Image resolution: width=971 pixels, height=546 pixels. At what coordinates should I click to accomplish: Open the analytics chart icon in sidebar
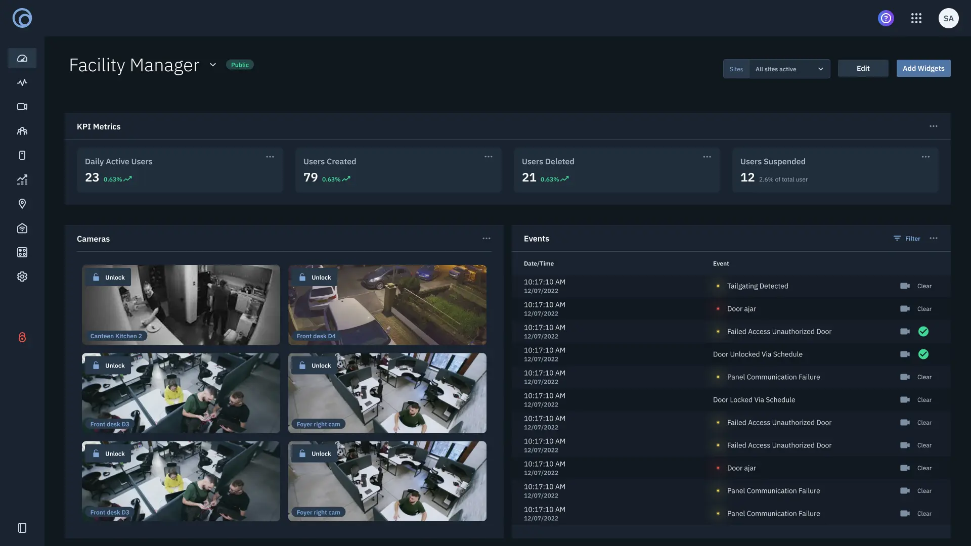[x=22, y=179]
